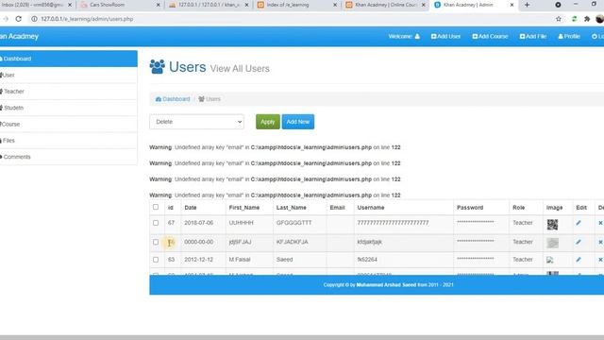Open Studetn in the sidebar
The image size is (604, 340).
[68, 108]
